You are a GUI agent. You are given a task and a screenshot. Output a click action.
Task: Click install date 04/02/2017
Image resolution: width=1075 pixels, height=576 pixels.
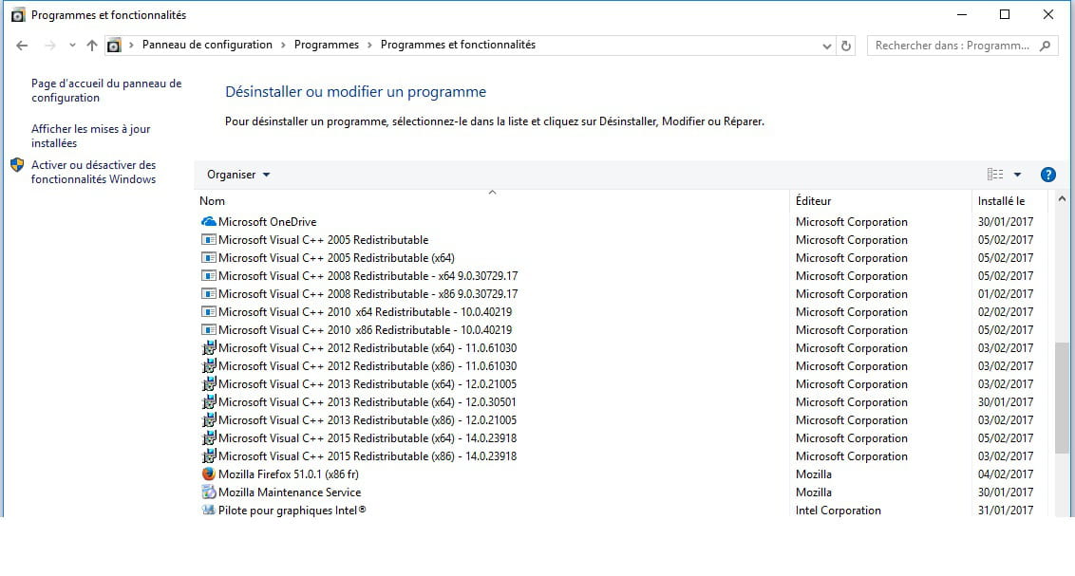1005,474
